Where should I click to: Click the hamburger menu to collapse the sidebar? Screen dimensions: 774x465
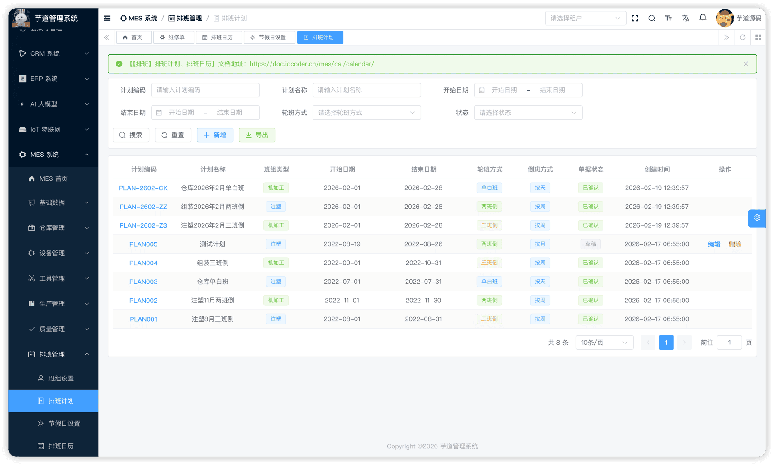107,18
